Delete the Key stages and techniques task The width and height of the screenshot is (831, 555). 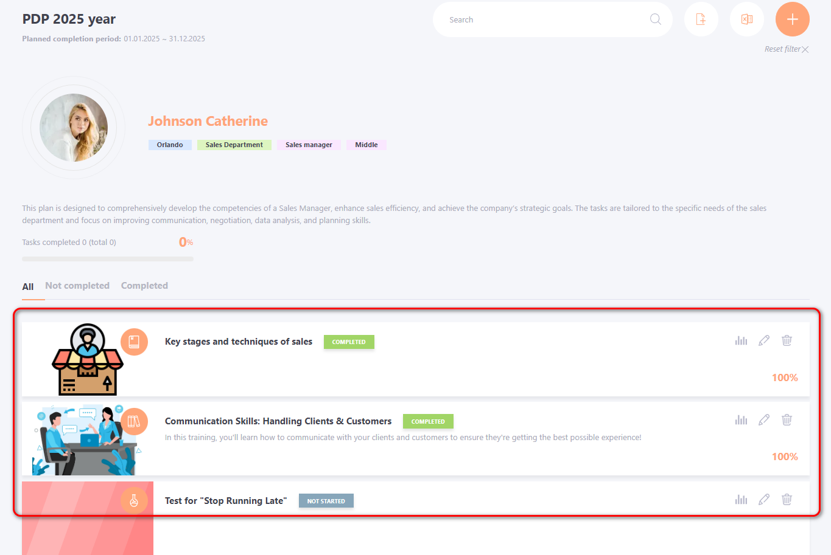coord(787,340)
